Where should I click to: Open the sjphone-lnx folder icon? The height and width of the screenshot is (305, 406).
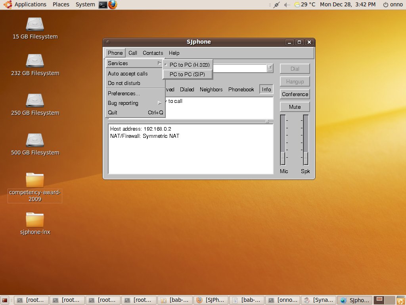point(35,220)
